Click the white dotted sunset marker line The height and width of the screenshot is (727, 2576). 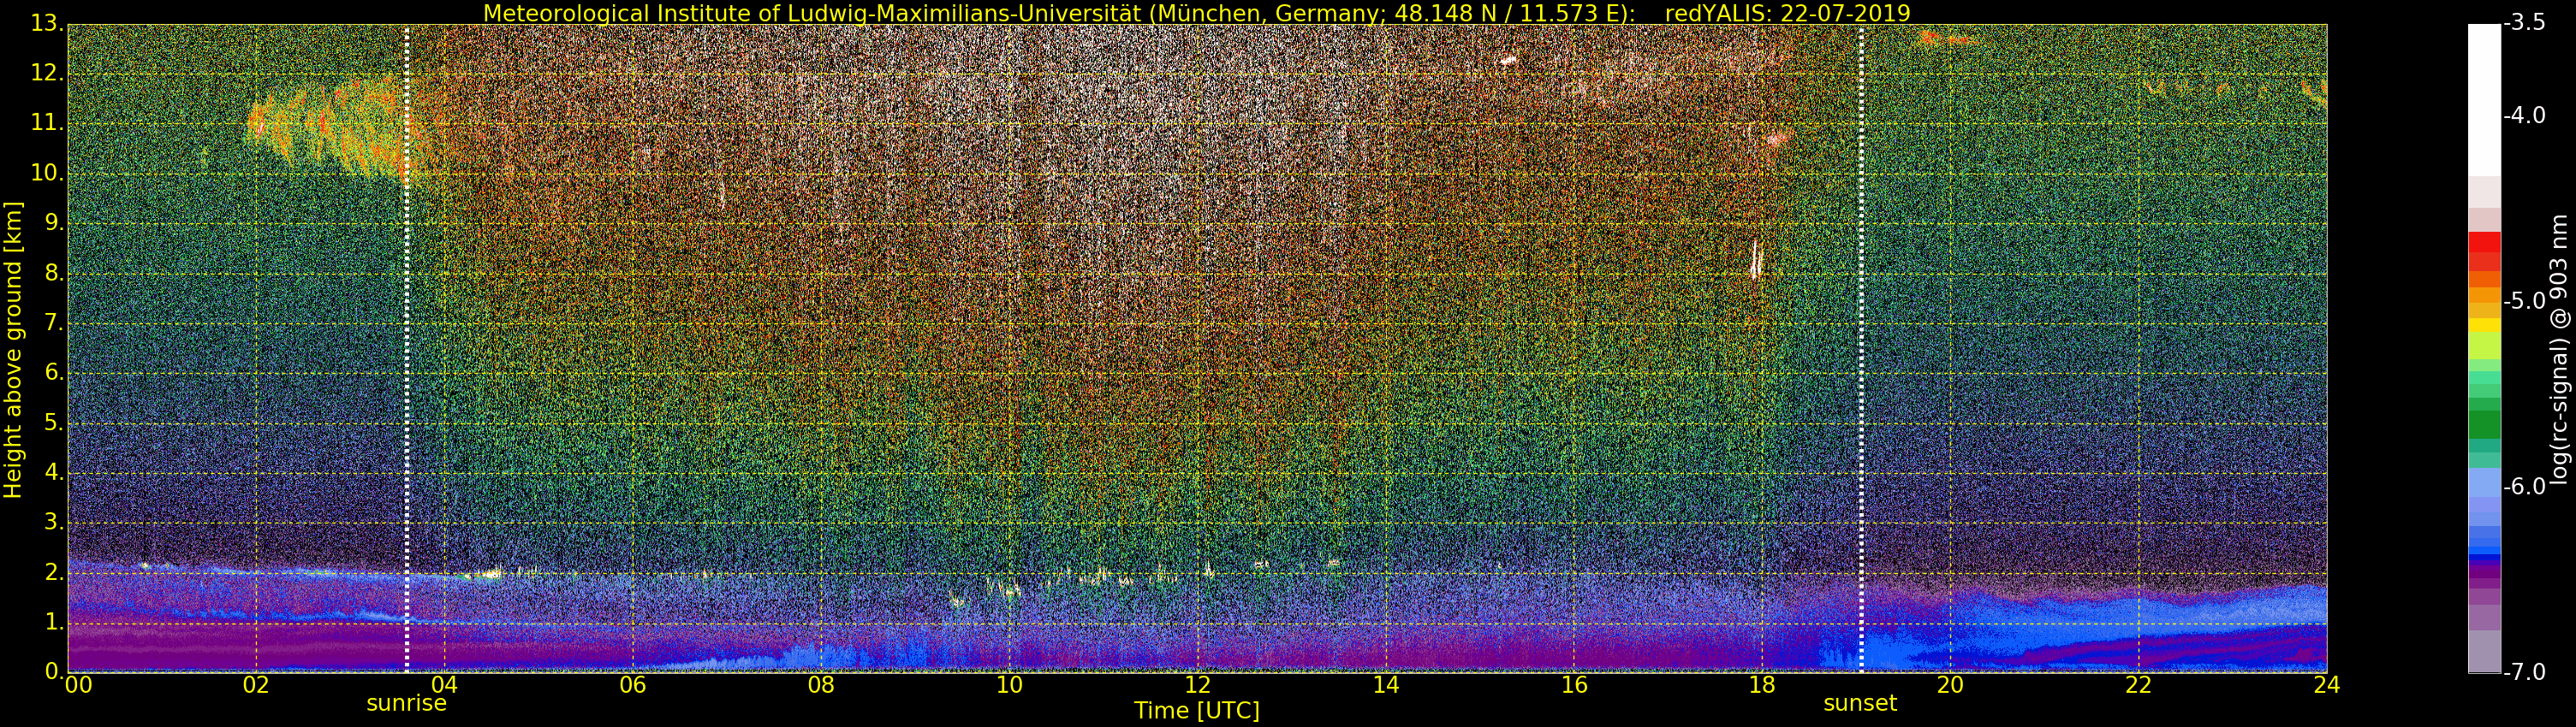(x=1861, y=347)
